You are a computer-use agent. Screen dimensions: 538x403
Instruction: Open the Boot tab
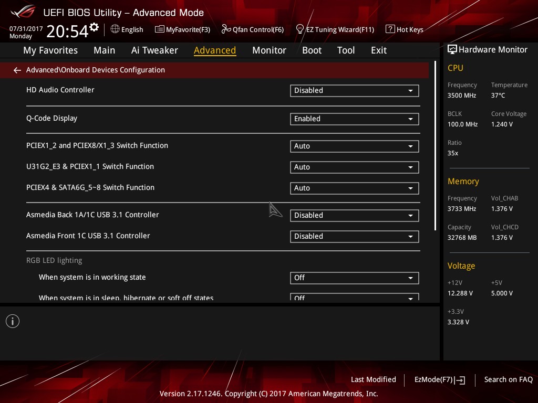coord(312,50)
